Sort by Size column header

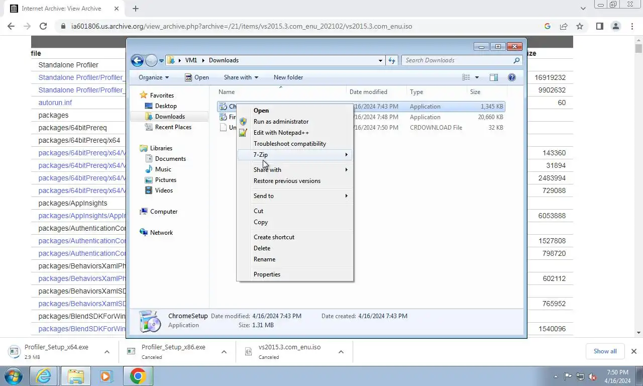[486, 92]
